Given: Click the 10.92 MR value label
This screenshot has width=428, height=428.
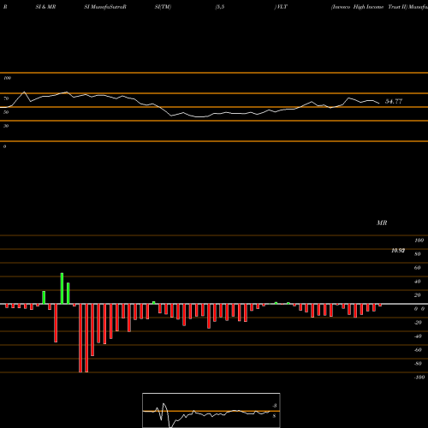Looking at the screenshot, I should pos(398,251).
